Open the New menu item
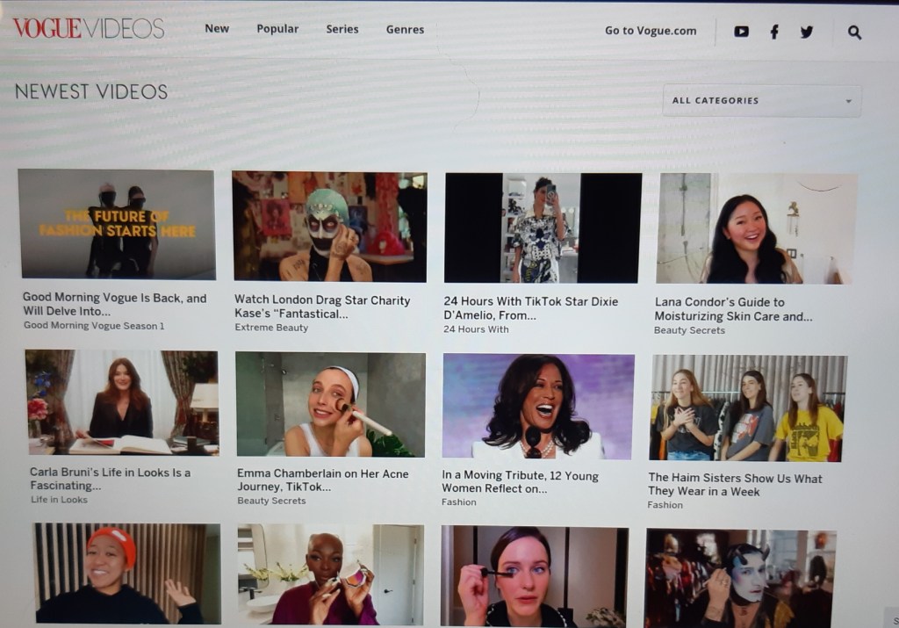 pos(217,28)
